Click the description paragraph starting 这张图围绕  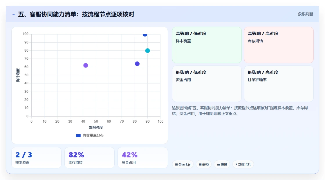240,111
